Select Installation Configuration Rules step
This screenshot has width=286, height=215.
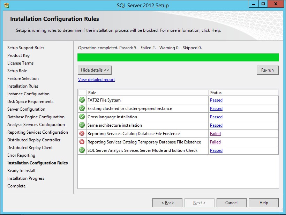pyautogui.click(x=38, y=163)
